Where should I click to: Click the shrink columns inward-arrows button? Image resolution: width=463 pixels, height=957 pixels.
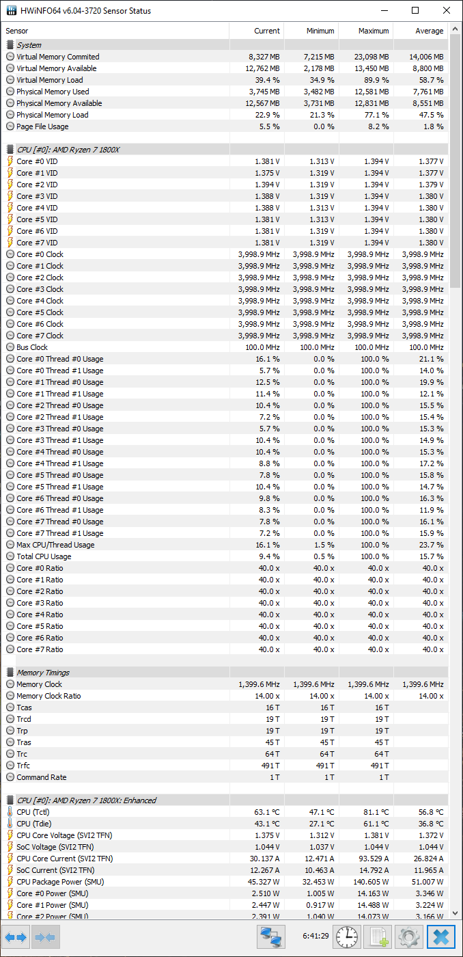click(x=44, y=937)
